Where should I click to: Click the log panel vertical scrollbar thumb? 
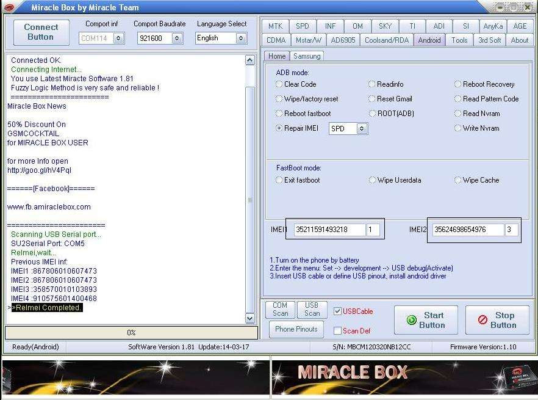[x=250, y=200]
